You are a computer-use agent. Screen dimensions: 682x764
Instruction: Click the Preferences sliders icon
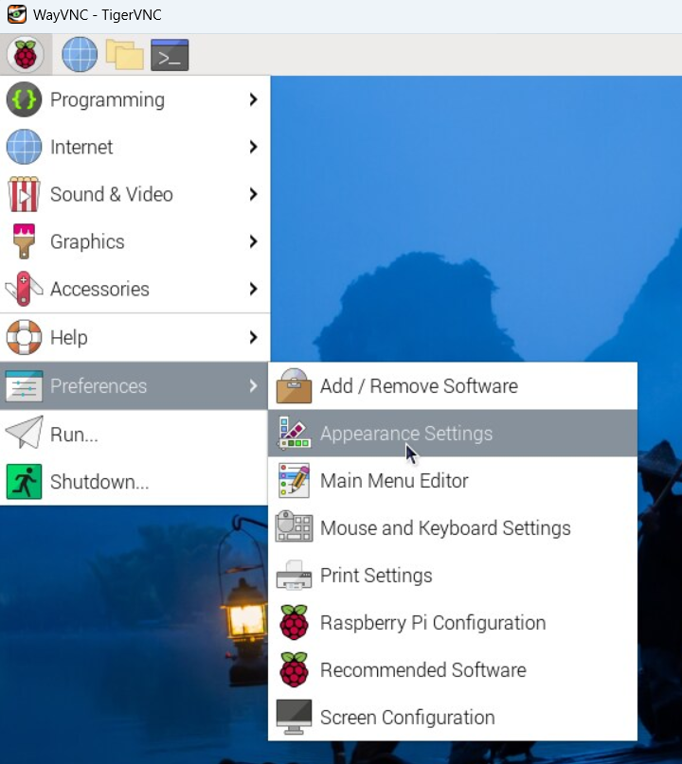(x=24, y=385)
